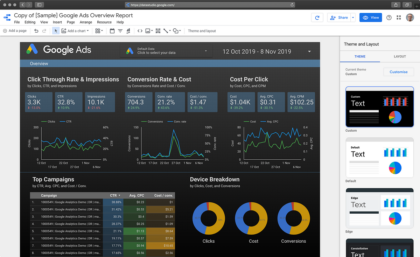Viewport: 420px width, 257px height.
Task: Toggle the browser sidebar button
Action: tap(39, 5)
